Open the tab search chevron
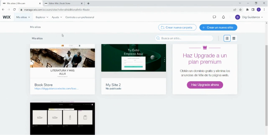 coord(240,3)
